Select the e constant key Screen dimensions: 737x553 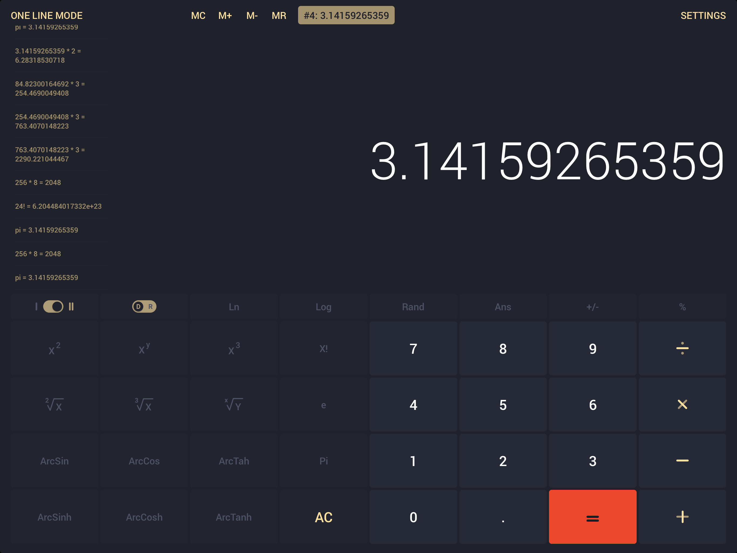point(323,404)
